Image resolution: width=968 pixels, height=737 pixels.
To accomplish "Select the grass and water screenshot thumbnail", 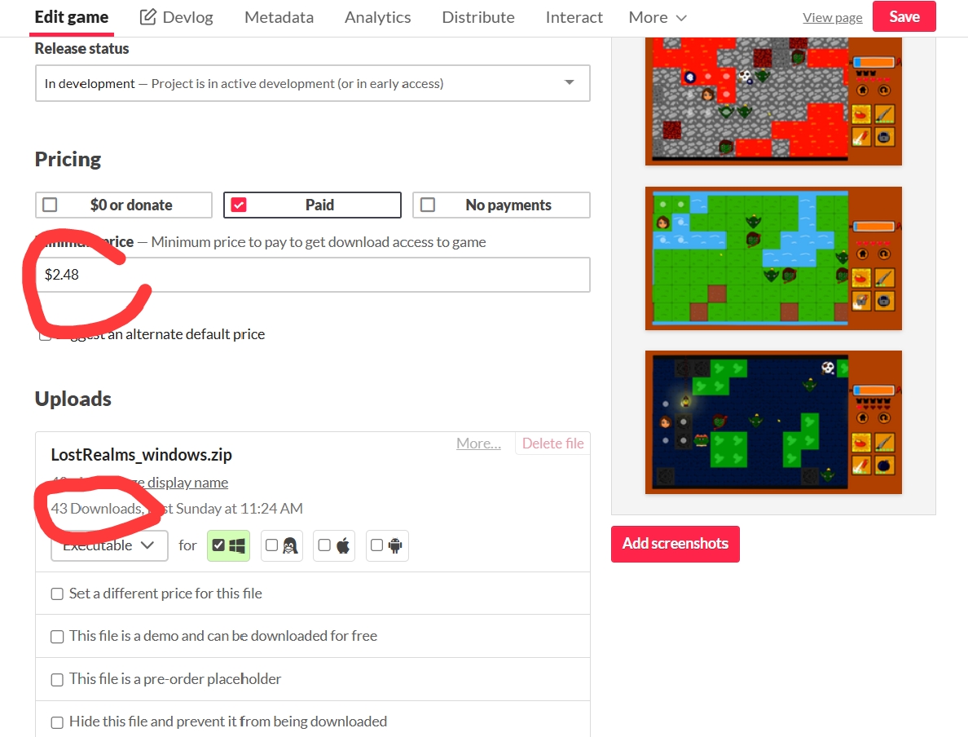I will pyautogui.click(x=772, y=258).
